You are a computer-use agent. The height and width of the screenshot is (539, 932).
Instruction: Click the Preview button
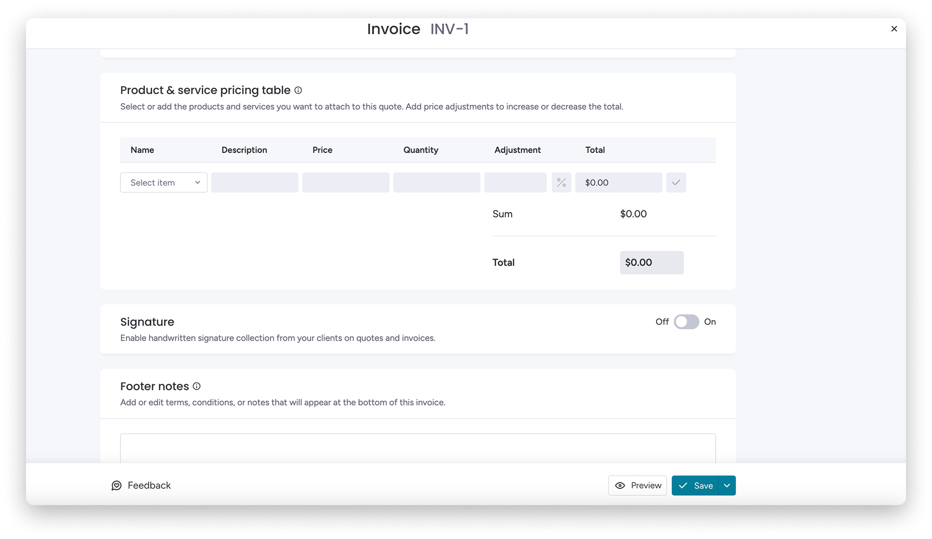click(637, 485)
